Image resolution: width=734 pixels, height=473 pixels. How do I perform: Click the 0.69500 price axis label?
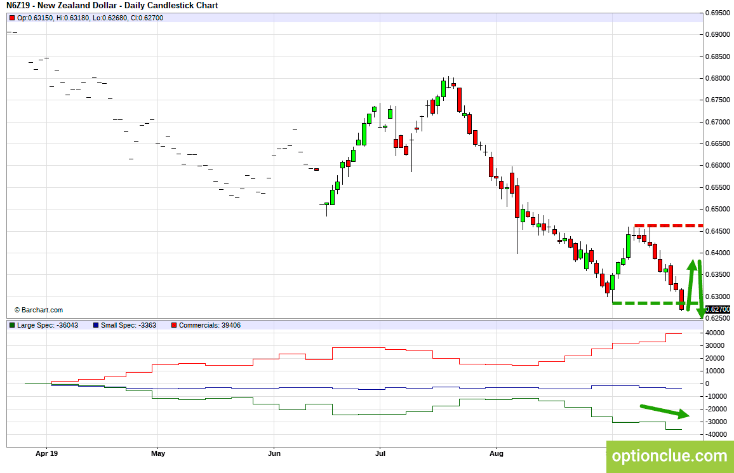click(717, 13)
